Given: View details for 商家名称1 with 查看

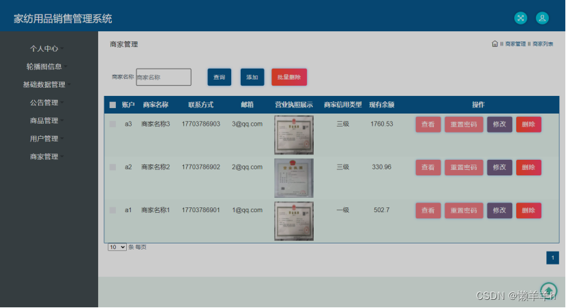Looking at the screenshot, I should pos(428,211).
